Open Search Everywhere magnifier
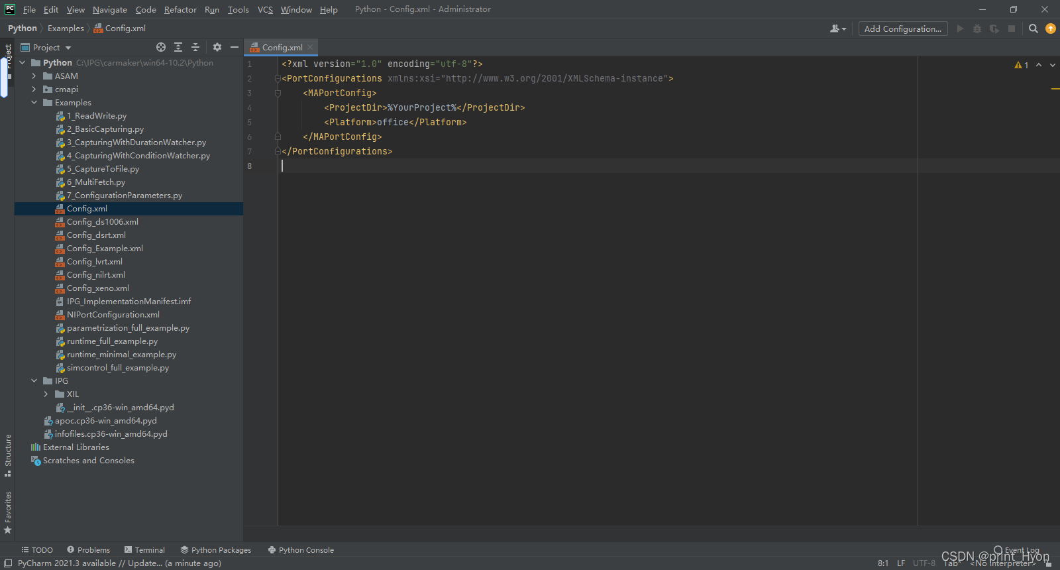 click(1033, 28)
